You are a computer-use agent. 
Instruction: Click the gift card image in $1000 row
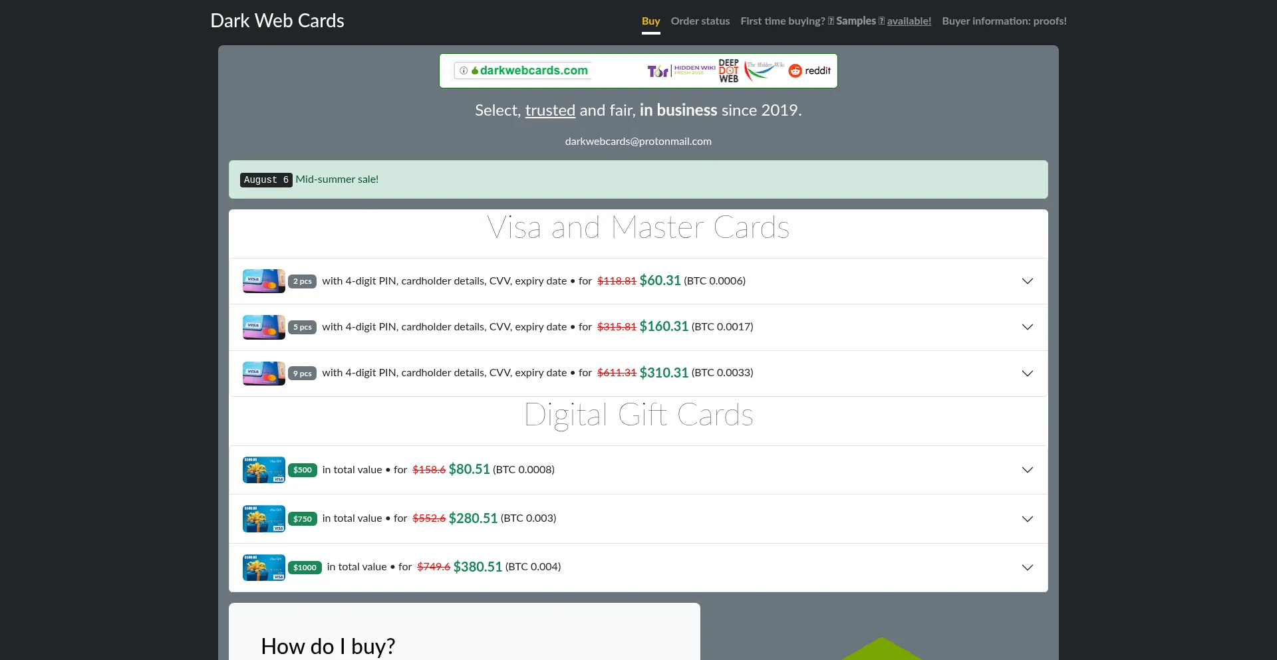coord(264,568)
